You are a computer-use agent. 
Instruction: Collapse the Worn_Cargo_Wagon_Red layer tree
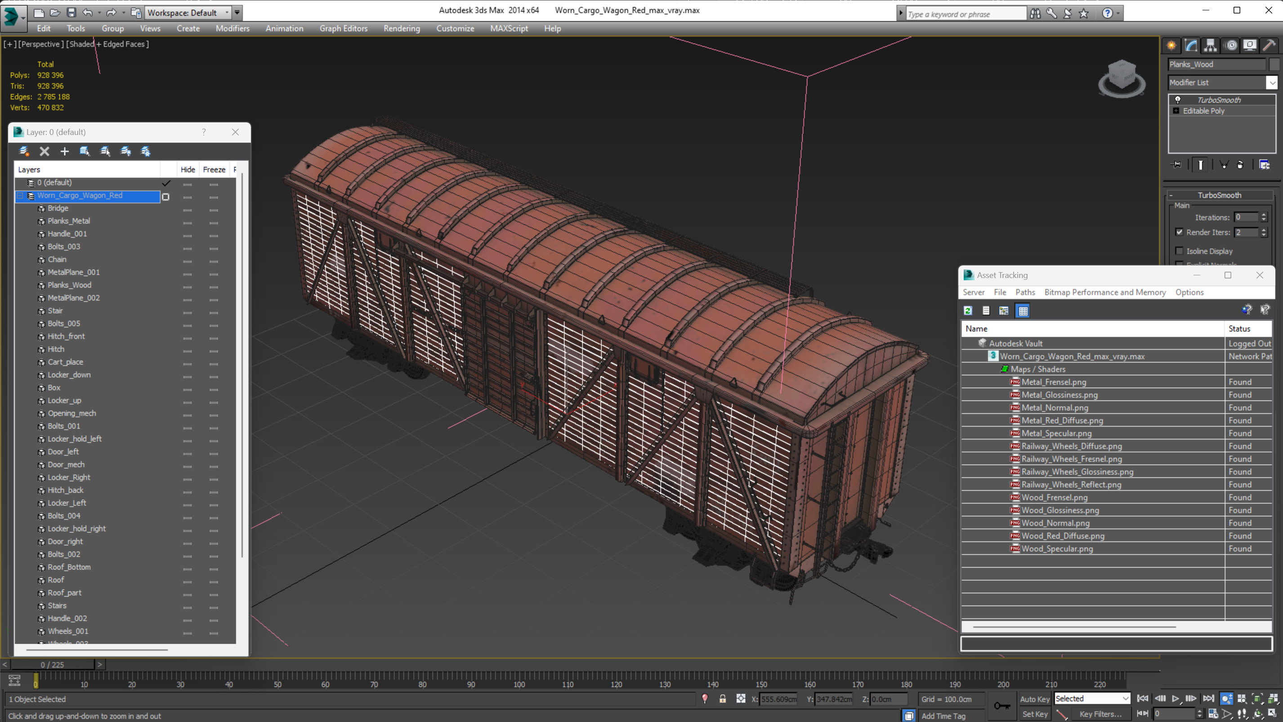pyautogui.click(x=20, y=195)
